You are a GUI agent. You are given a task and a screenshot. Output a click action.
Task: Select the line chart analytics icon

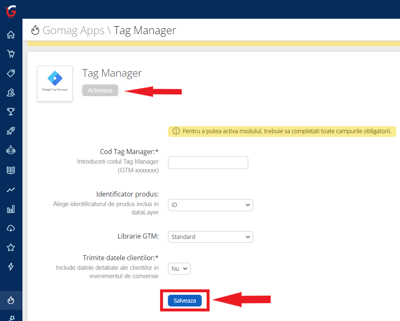point(11,189)
